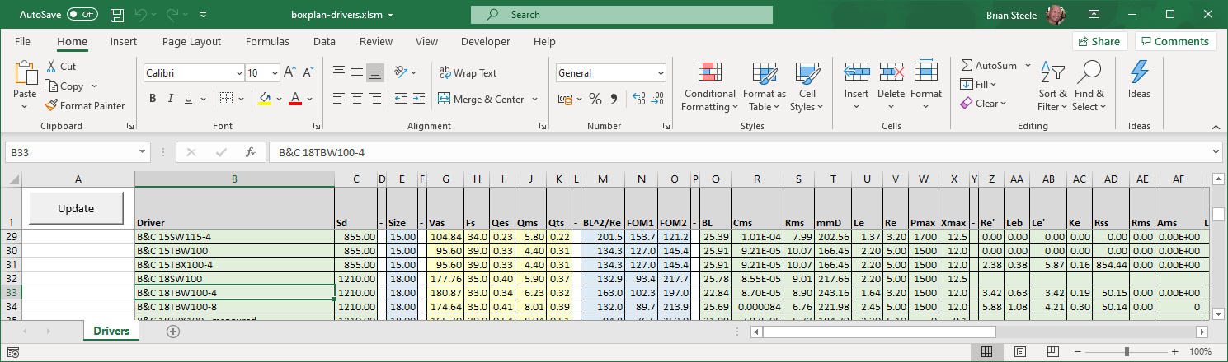
Task: Increase font size with large A icon
Action: pos(289,72)
